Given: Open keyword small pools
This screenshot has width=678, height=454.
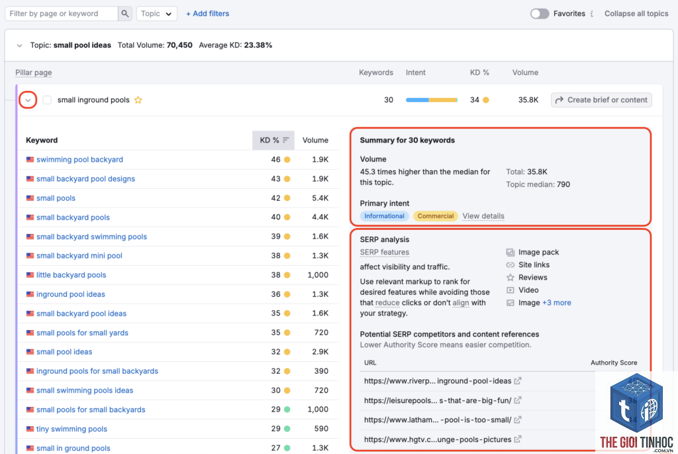Looking at the screenshot, I should pos(56,198).
